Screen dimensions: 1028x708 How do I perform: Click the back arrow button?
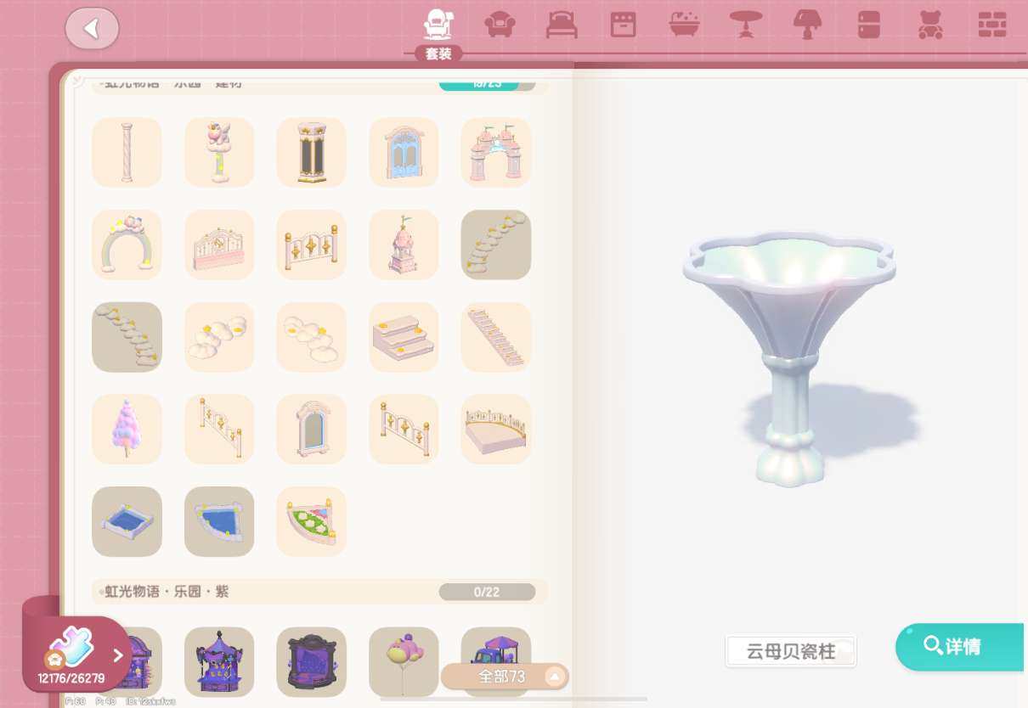tap(92, 29)
